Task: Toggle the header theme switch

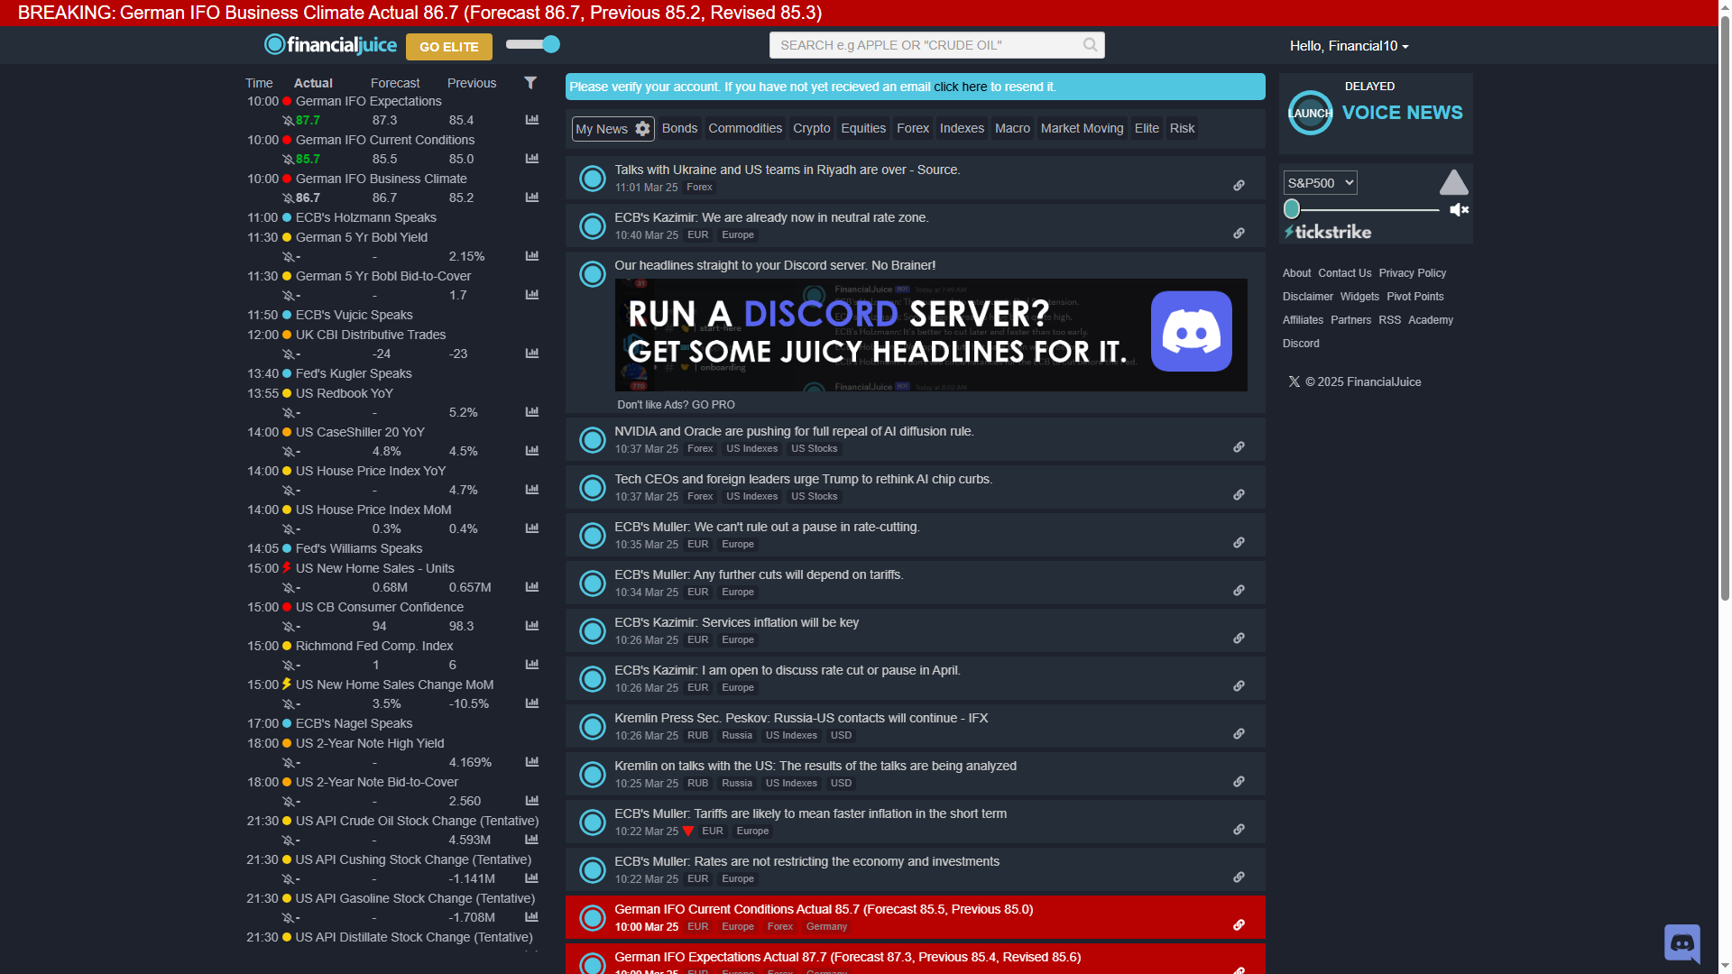Action: pyautogui.click(x=533, y=44)
